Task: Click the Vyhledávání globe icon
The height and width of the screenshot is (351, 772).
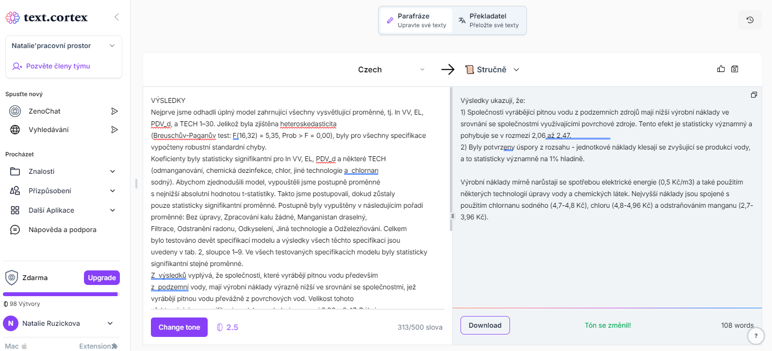Action: (x=15, y=130)
